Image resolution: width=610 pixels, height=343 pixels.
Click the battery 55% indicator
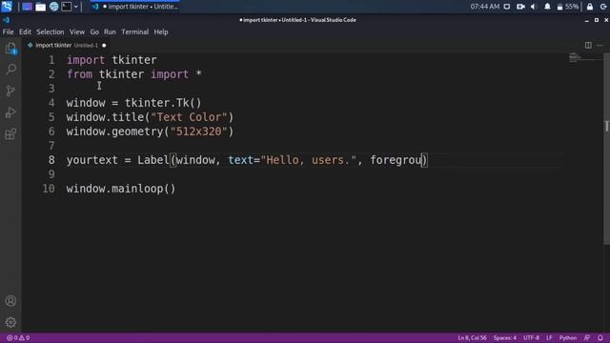568,7
